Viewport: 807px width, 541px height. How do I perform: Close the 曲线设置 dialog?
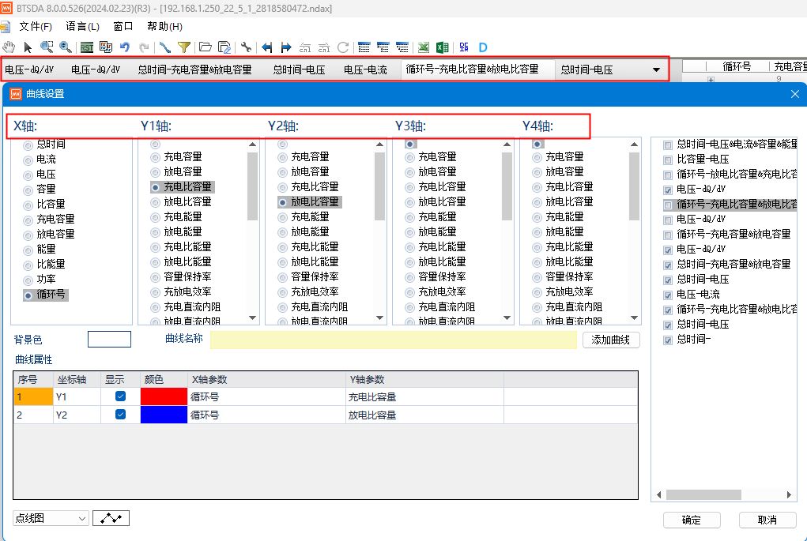pyautogui.click(x=794, y=94)
